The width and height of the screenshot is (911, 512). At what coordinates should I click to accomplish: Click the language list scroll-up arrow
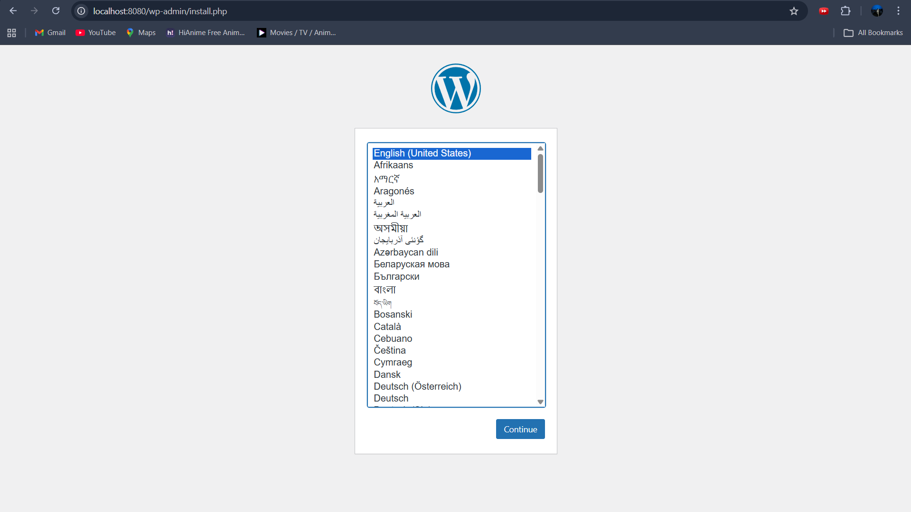(540, 149)
